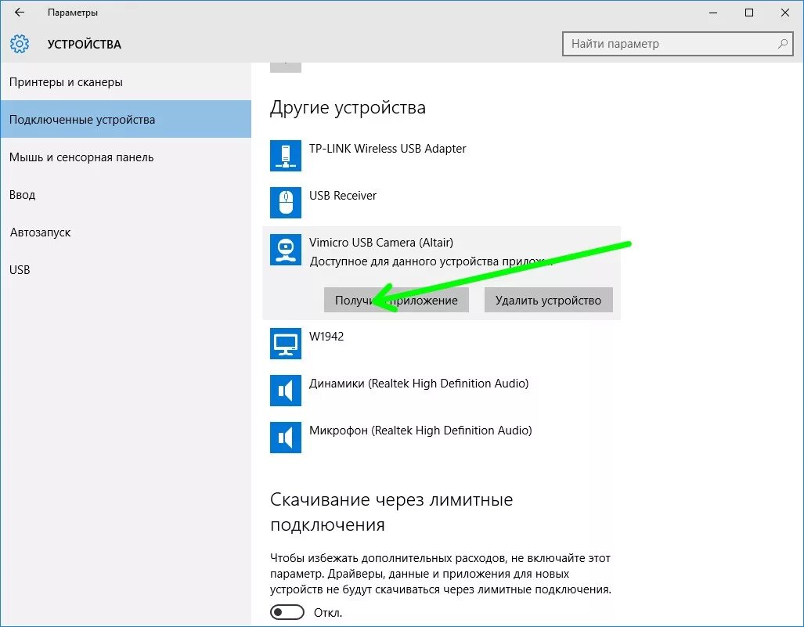Click the Микрофон device icon
The image size is (804, 627).
(286, 438)
